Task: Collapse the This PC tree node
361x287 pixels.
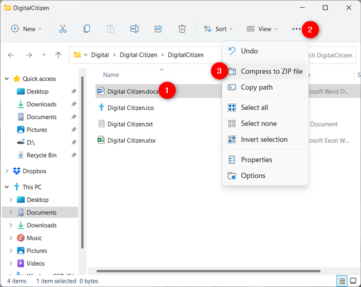Action: click(7, 187)
